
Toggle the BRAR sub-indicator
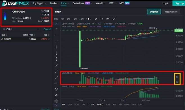127,104
